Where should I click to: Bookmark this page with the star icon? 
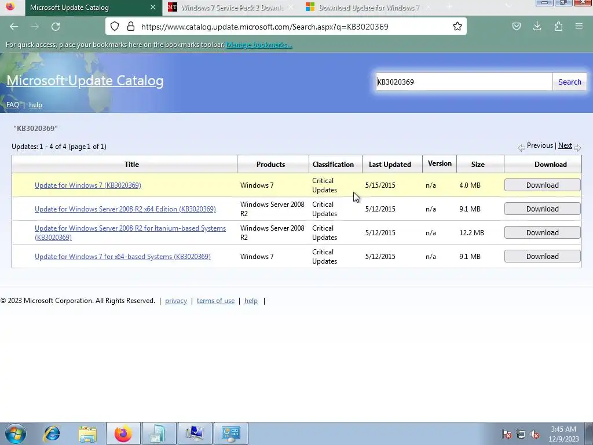[457, 26]
